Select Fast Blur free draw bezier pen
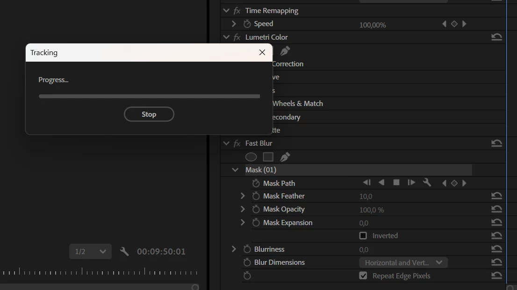Image resolution: width=517 pixels, height=290 pixels. click(285, 157)
